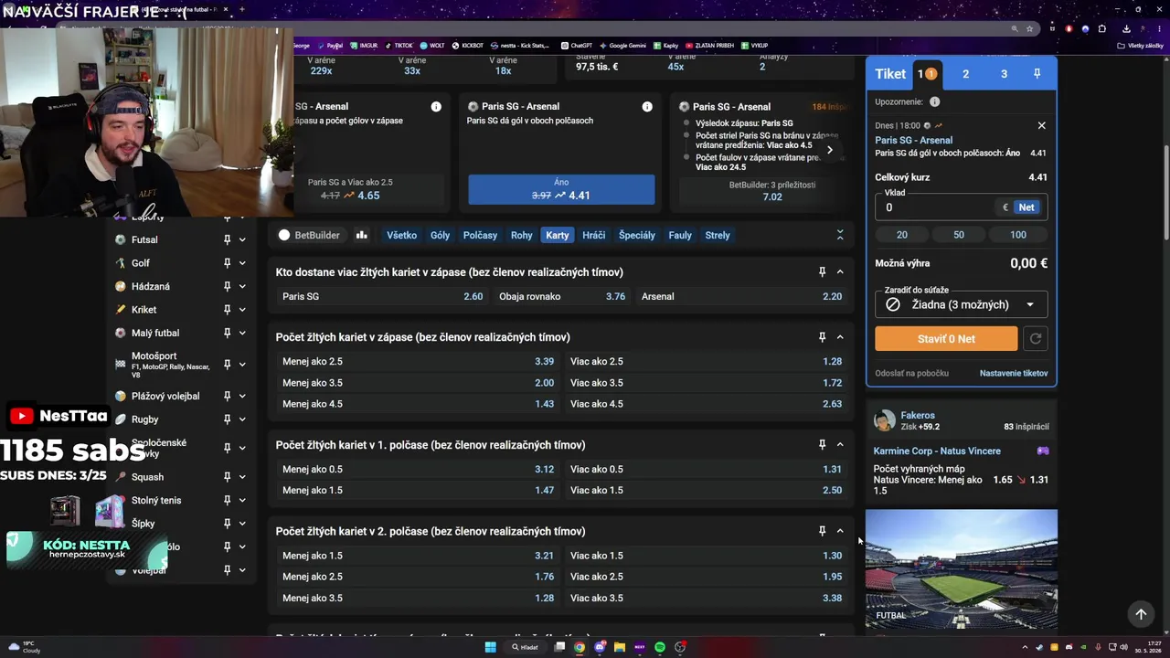
Task: Pin the Počet žltých kariet v zápase market
Action: 822,337
